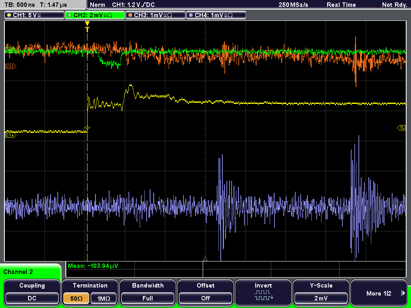Go to More 1|2 menu page
Image resolution: width=411 pixels, height=308 pixels.
point(378,293)
